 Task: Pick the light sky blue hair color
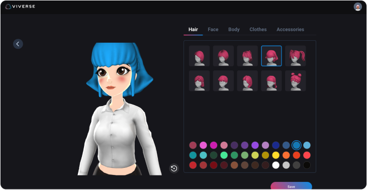point(307,145)
